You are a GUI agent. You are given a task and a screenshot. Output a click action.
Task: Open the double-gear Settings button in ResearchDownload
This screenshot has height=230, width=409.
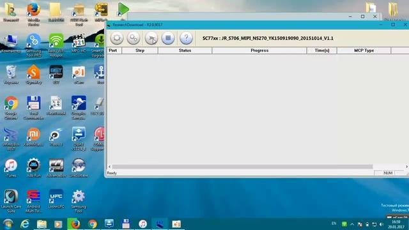point(134,38)
